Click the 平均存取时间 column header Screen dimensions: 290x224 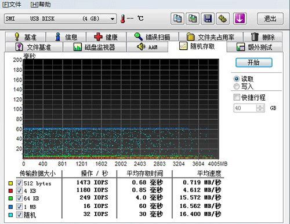(x=145, y=174)
